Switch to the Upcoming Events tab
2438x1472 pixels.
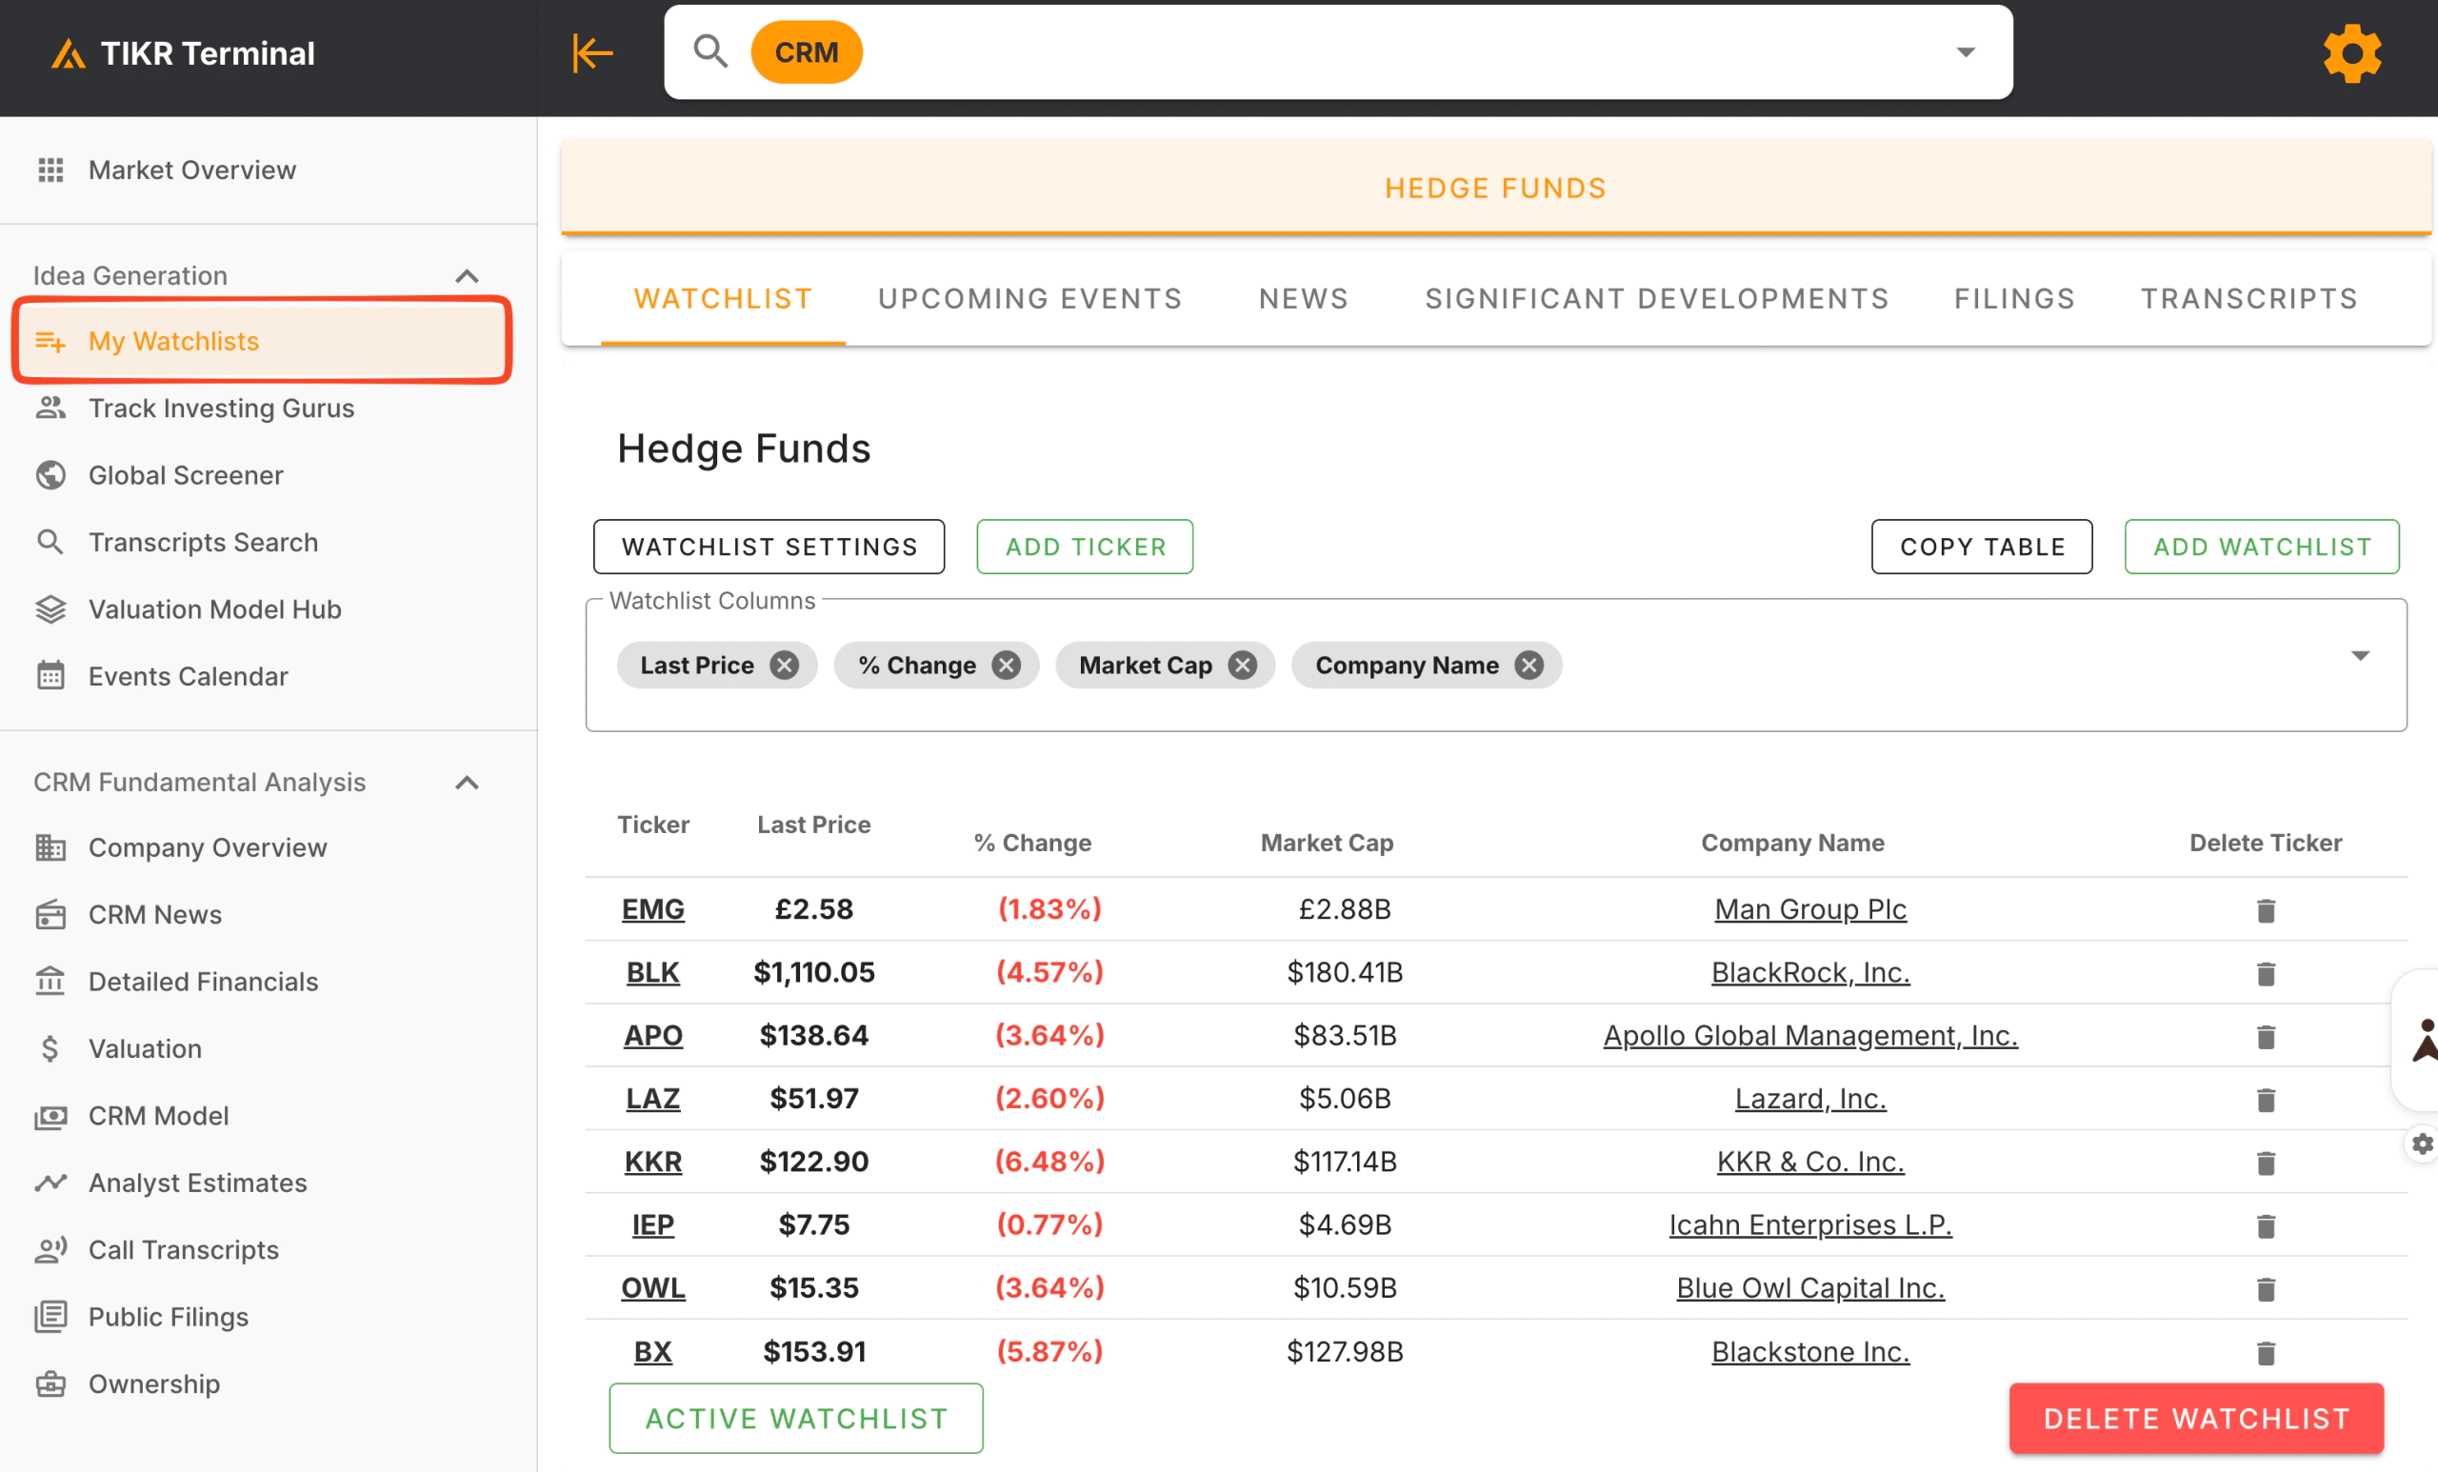tap(1029, 298)
